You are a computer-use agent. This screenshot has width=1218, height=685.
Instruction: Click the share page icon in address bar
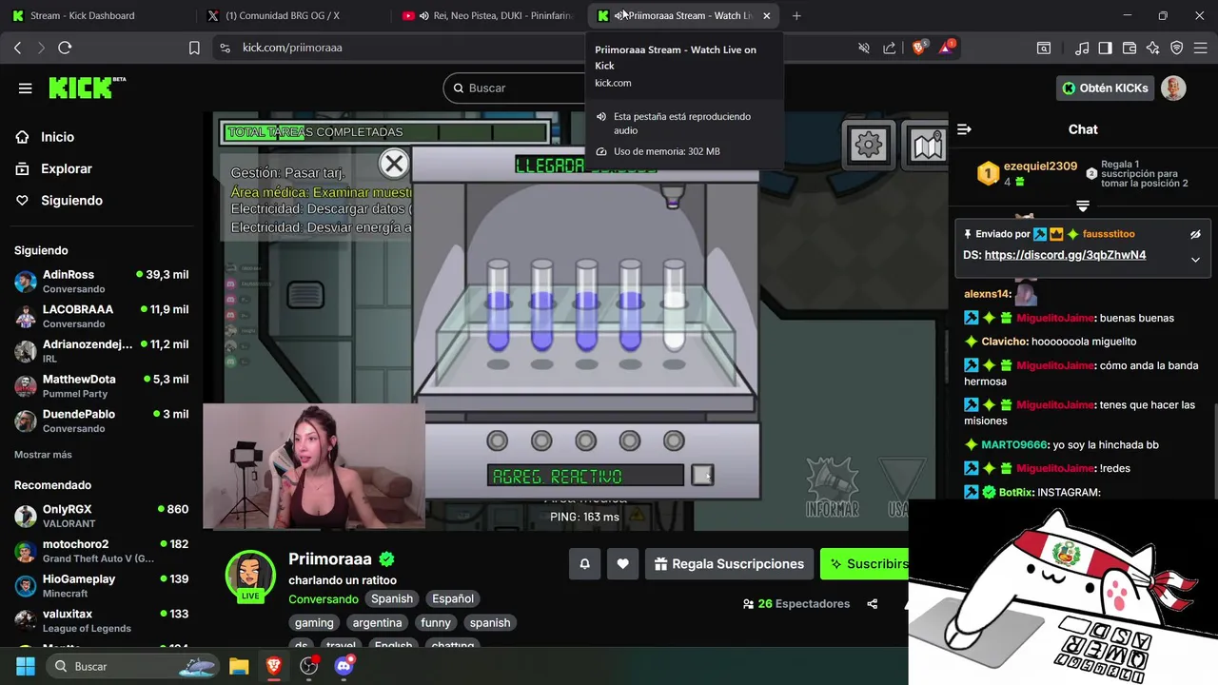click(x=890, y=48)
